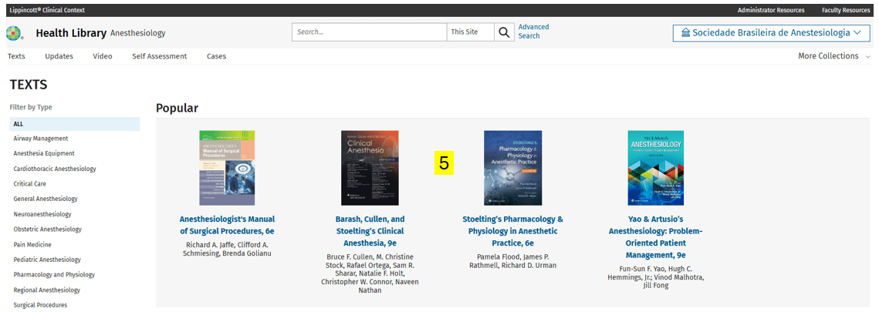Filter texts by General Anesthesiology
Viewport: 879px width, 315px height.
pyautogui.click(x=46, y=199)
